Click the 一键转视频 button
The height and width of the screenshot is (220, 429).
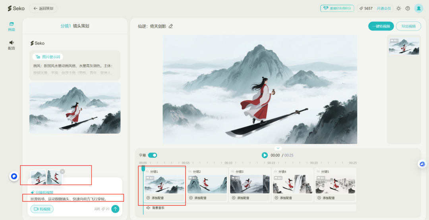coord(381,26)
